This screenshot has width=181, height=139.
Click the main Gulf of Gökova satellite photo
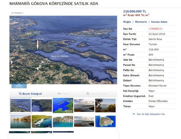pos(63,50)
